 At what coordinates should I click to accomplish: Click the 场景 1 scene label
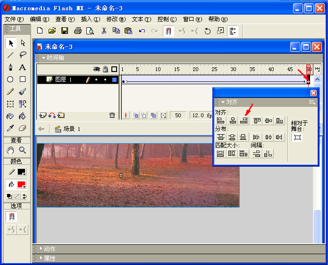[72, 129]
